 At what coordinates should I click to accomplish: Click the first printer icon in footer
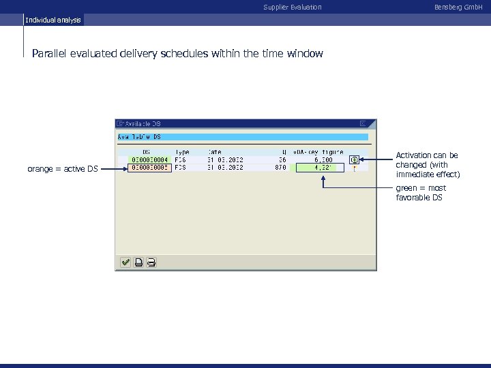pos(138,262)
